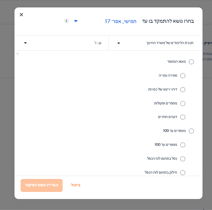Choose the 'כפל בתחום לוח הכפל' radio

183,159
